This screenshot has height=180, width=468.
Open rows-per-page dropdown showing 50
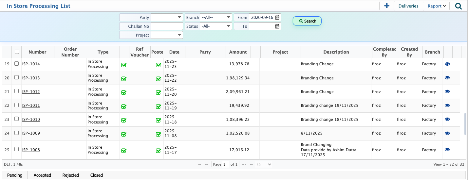(264, 164)
